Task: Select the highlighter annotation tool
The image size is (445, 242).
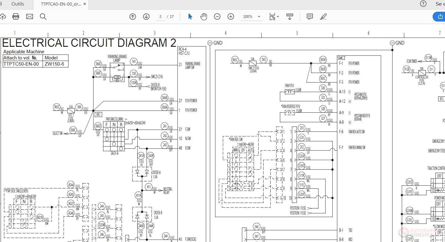Action: (323, 17)
